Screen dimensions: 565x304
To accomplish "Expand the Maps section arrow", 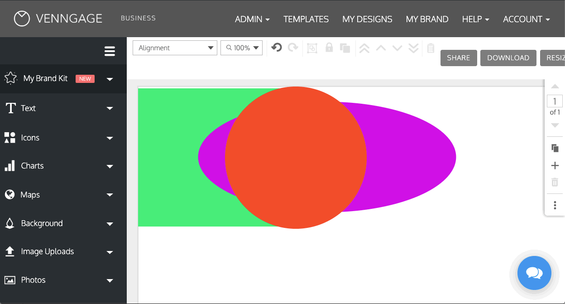I will click(x=110, y=195).
